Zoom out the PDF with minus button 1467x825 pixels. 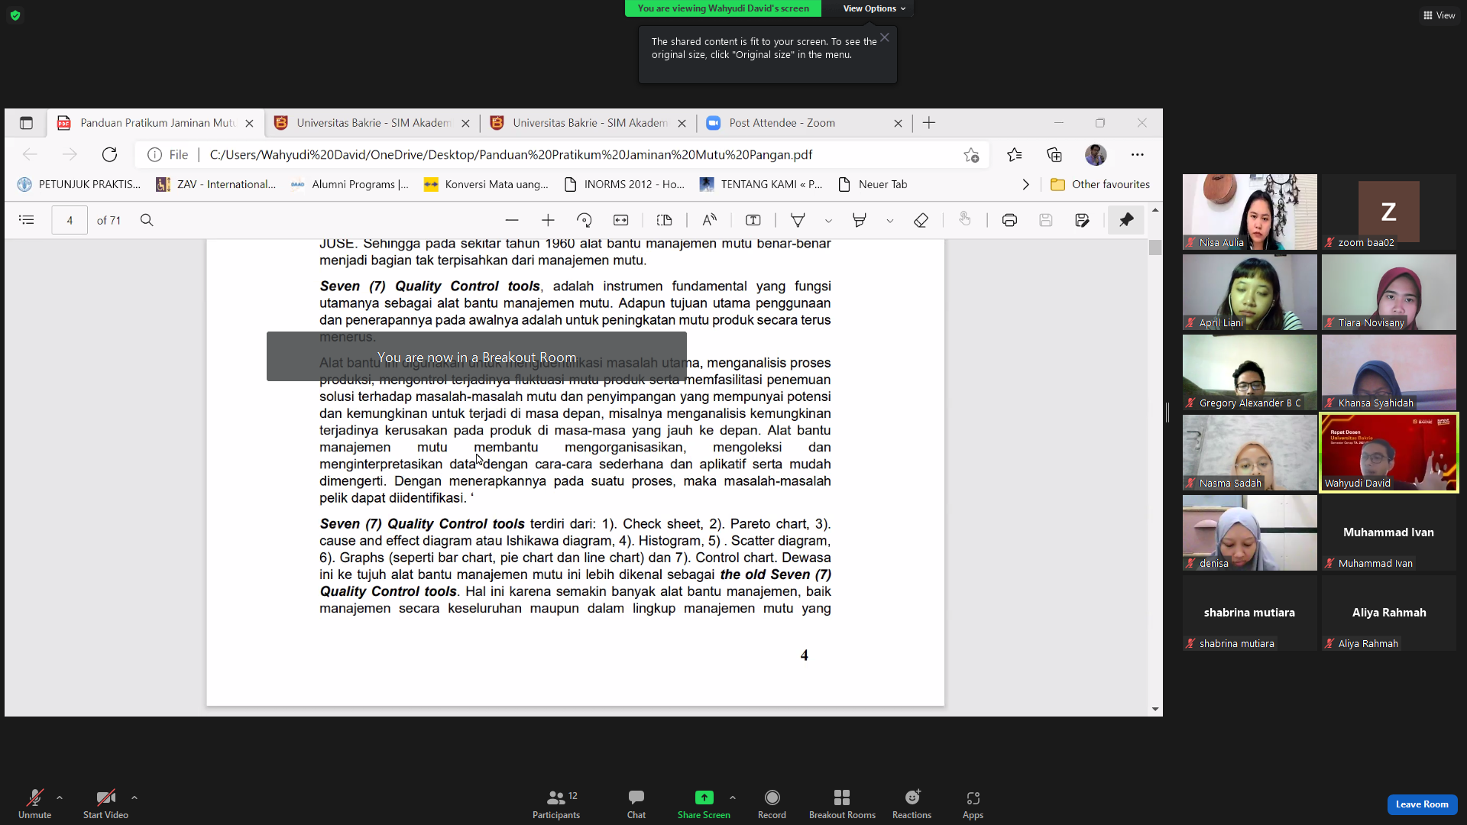point(512,220)
